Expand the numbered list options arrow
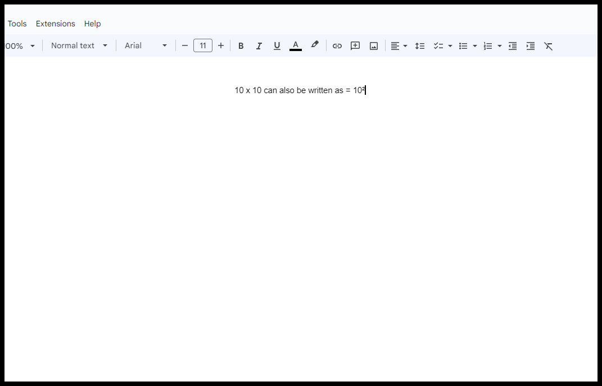 [500, 46]
